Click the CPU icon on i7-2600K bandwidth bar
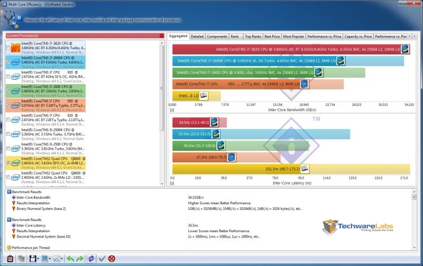The image size is (423, 266). (341, 61)
